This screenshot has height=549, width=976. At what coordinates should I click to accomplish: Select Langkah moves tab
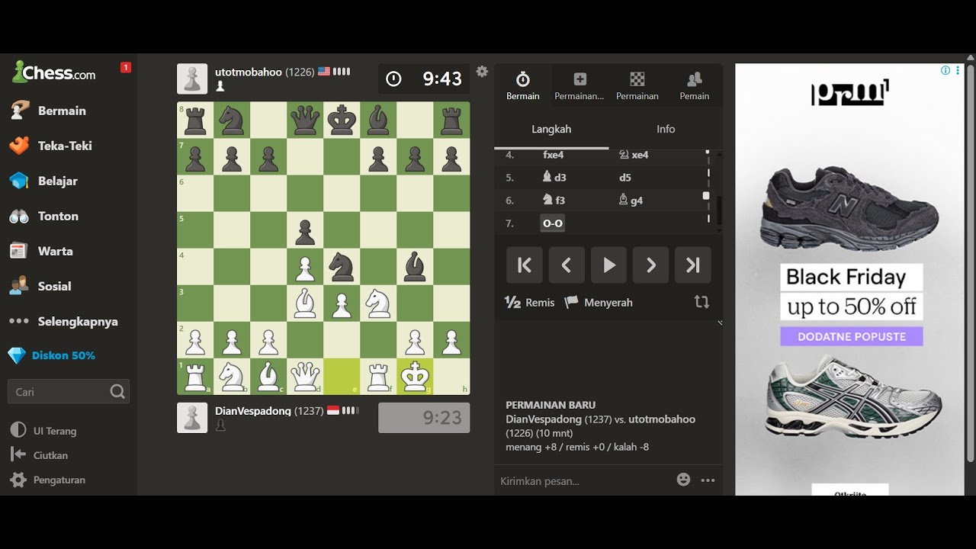551,129
